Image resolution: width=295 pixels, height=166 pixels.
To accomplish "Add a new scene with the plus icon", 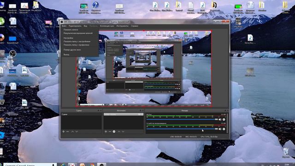I will pyautogui.click(x=64, y=131).
